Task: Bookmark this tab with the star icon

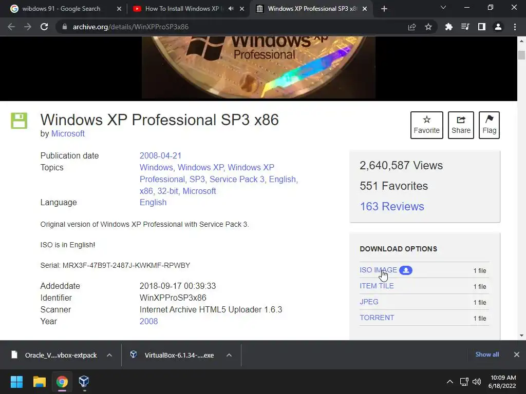Action: 428,27
